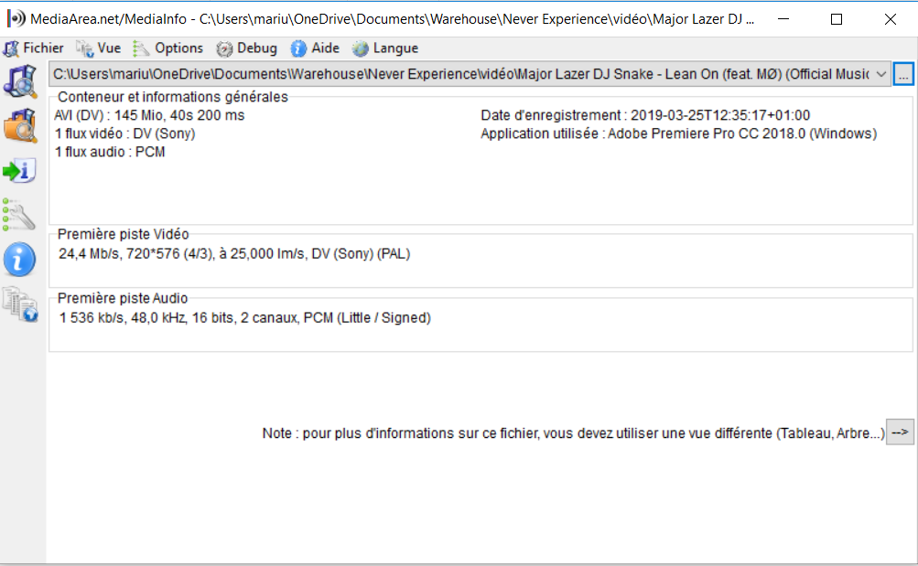Open preferences via the wrench sidebar icon

coord(18,215)
